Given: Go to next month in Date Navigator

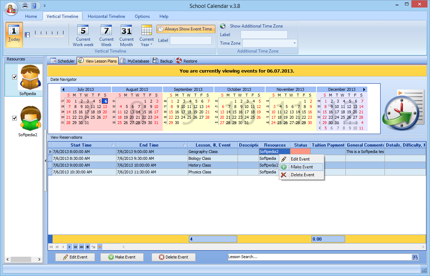Looking at the screenshot, I should (x=364, y=89).
